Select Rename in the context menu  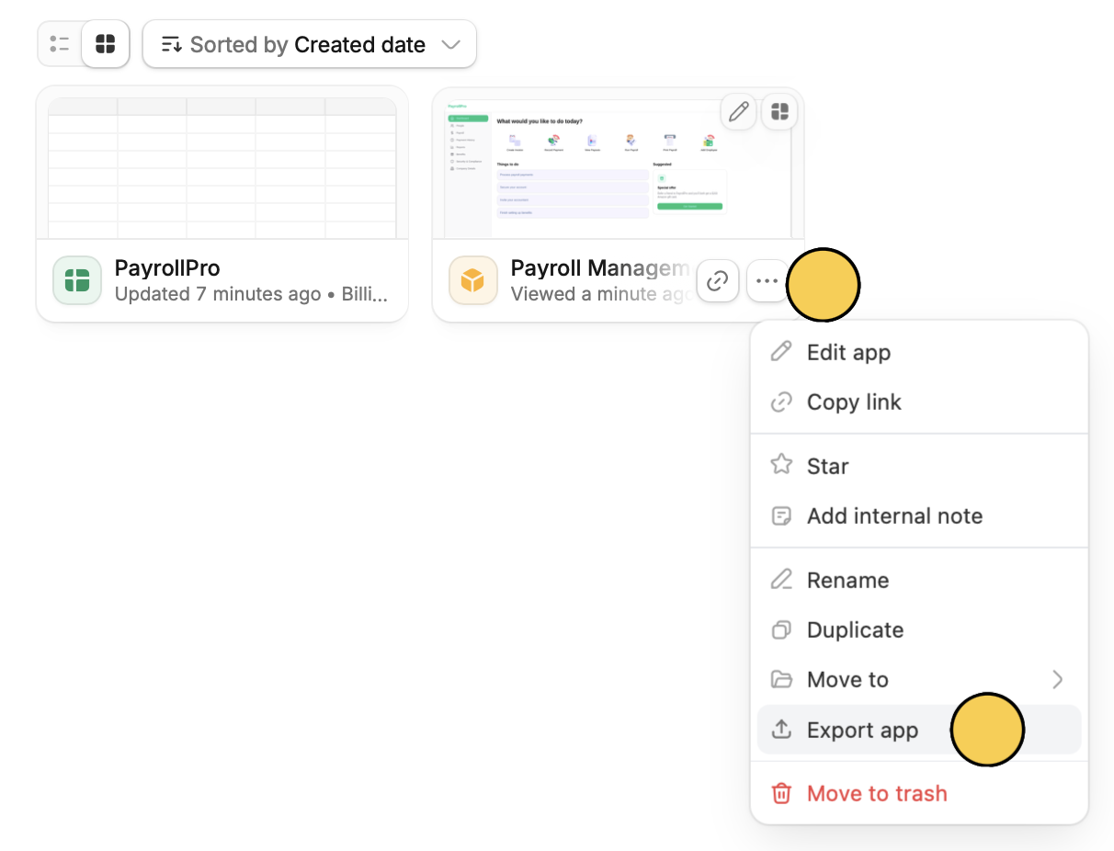pyautogui.click(x=919, y=580)
